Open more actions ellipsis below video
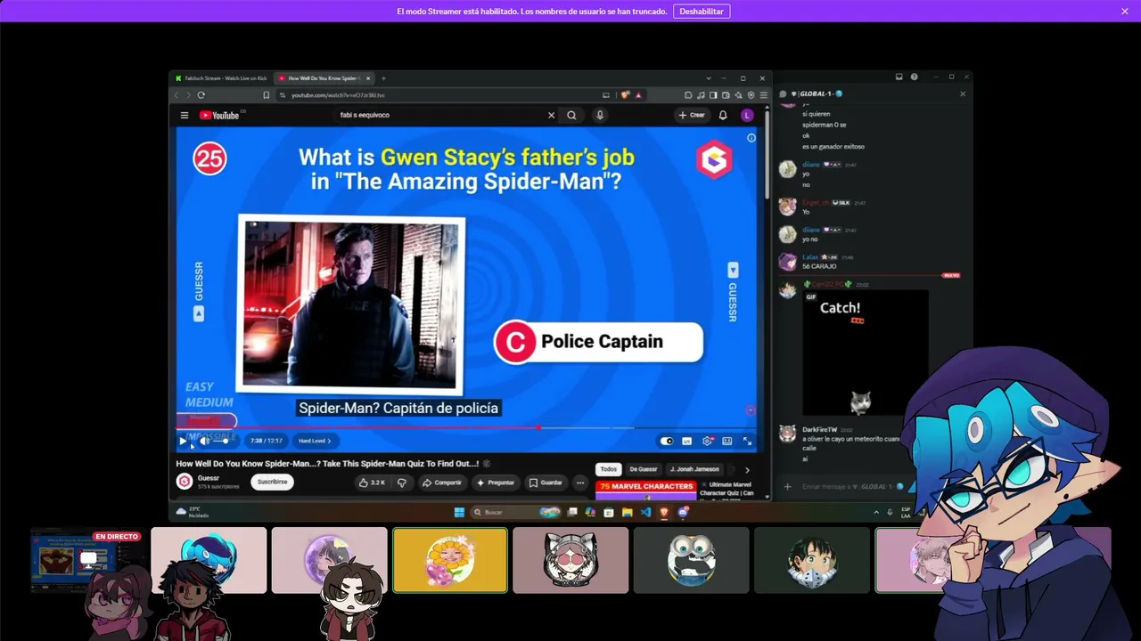This screenshot has width=1141, height=641. coord(580,483)
